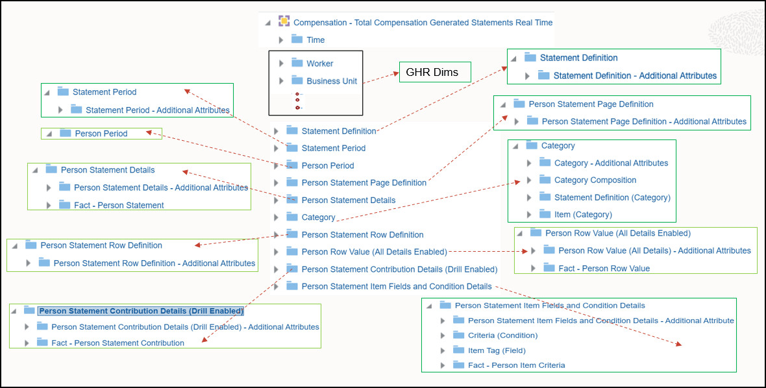Select 'Compensation - Total Compensation Generated Statements Real Time' title

tap(423, 23)
